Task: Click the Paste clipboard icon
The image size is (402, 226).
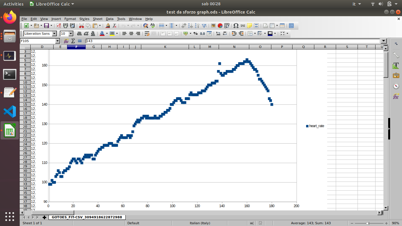Action: [x=95, y=26]
